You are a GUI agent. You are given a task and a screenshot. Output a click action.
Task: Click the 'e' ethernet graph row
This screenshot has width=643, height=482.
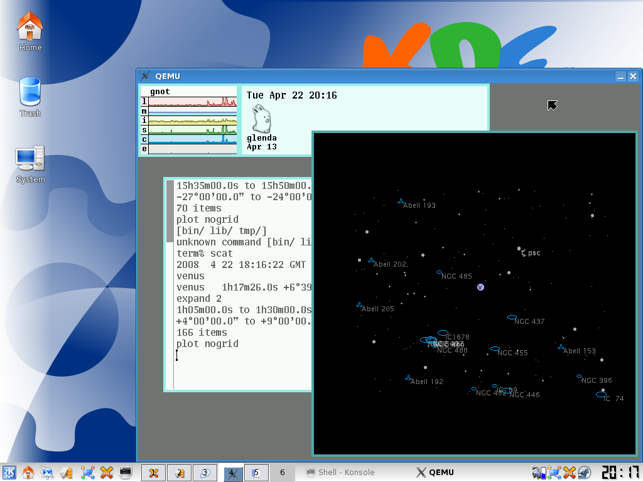click(x=189, y=149)
